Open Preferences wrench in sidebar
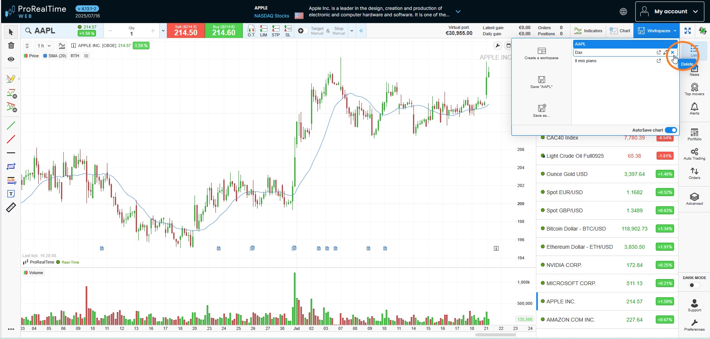This screenshot has height=339, width=710. [x=694, y=325]
